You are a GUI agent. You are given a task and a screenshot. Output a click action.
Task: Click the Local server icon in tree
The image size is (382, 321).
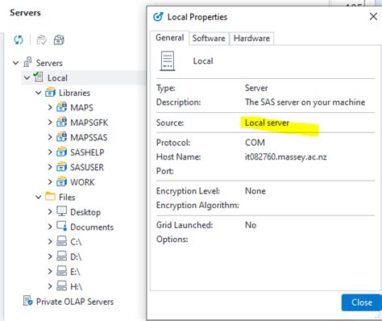click(38, 77)
